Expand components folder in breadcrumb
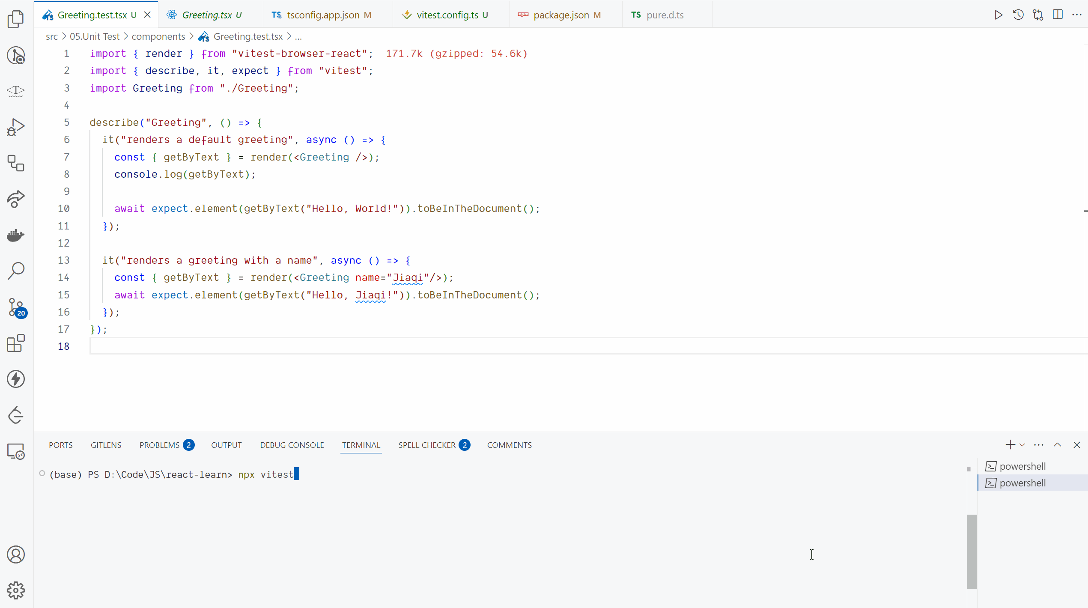The image size is (1088, 608). 158,37
